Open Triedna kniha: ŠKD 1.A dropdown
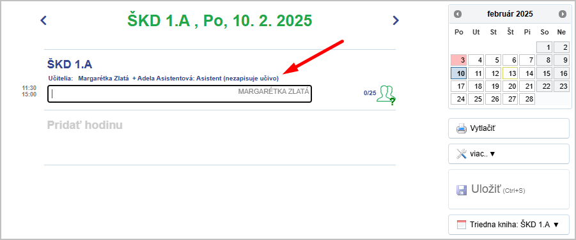 [509, 225]
